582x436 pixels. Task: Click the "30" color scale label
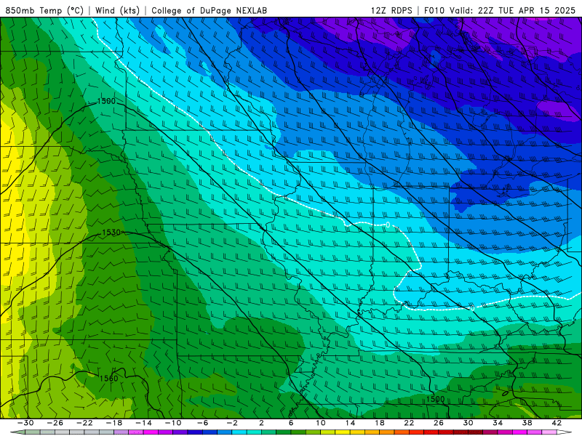point(468,423)
